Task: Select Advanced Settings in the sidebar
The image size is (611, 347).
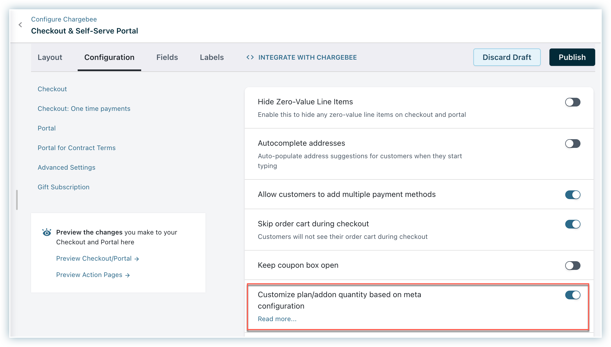Action: 66,168
